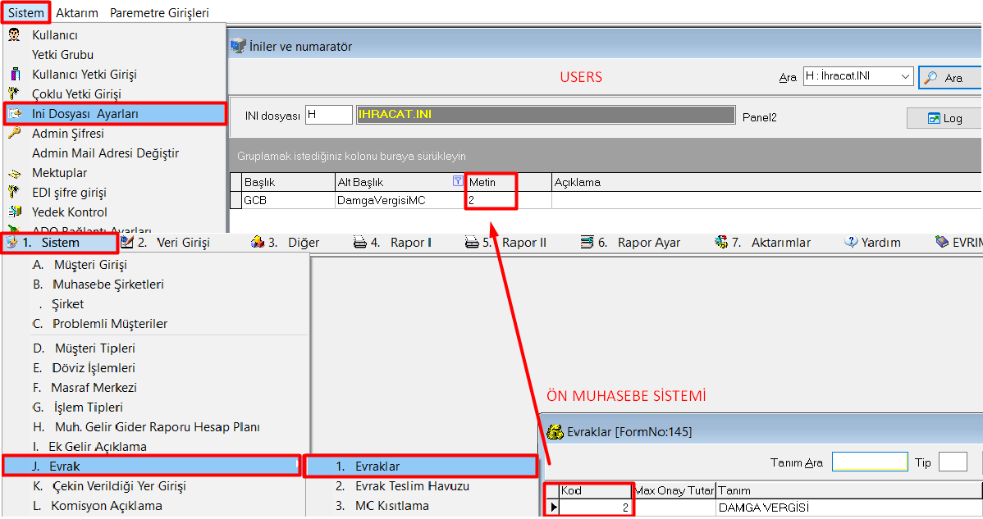The height and width of the screenshot is (519, 983).
Task: Click the Metin column header
Action: (509, 182)
